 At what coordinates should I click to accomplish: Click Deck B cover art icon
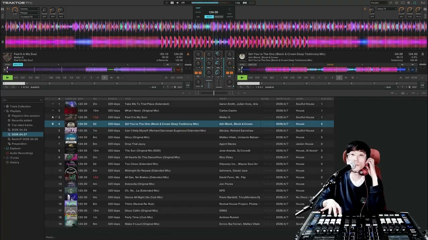pyautogui.click(x=242, y=57)
